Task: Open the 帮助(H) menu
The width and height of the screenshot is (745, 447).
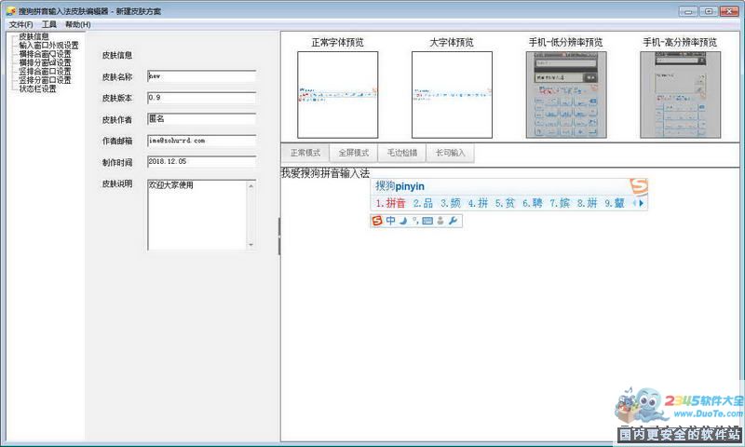Action: 78,24
